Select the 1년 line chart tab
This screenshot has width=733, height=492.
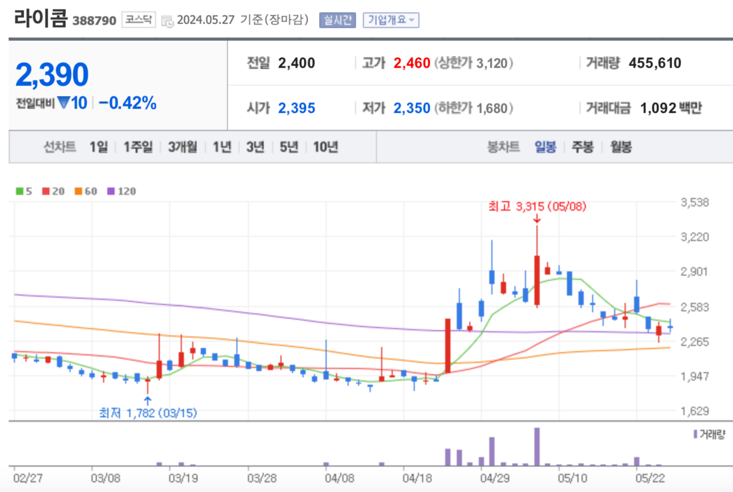[x=222, y=147]
